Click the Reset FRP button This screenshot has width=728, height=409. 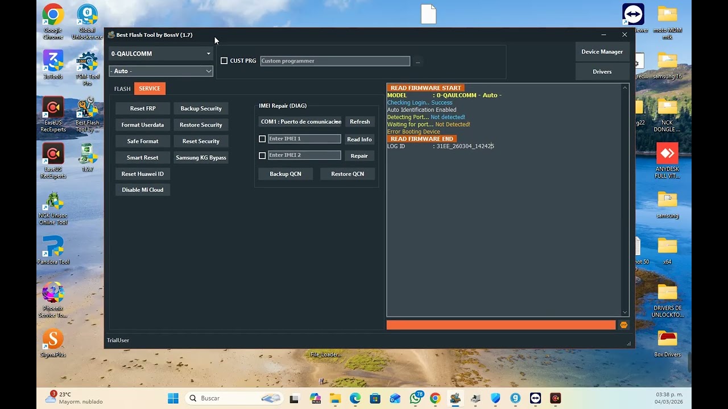[143, 108]
